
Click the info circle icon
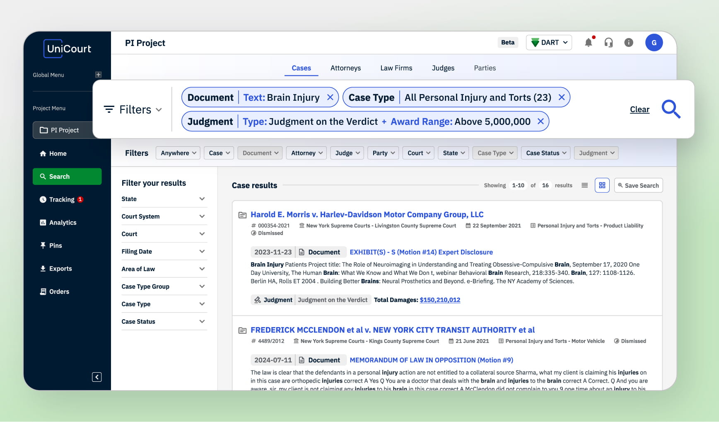pos(628,43)
